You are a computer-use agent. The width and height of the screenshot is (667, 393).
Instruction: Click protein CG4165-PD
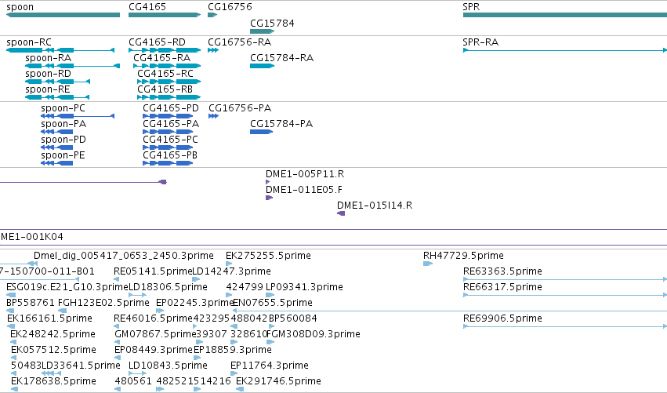pyautogui.click(x=168, y=116)
